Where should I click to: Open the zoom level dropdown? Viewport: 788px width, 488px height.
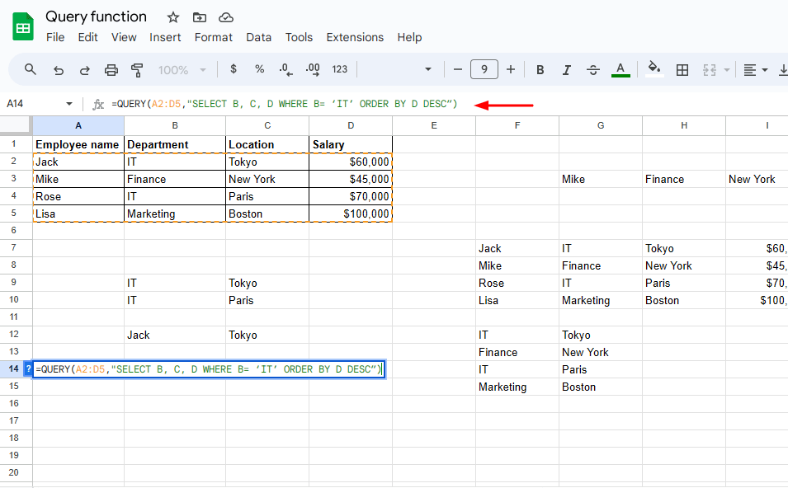pos(177,69)
